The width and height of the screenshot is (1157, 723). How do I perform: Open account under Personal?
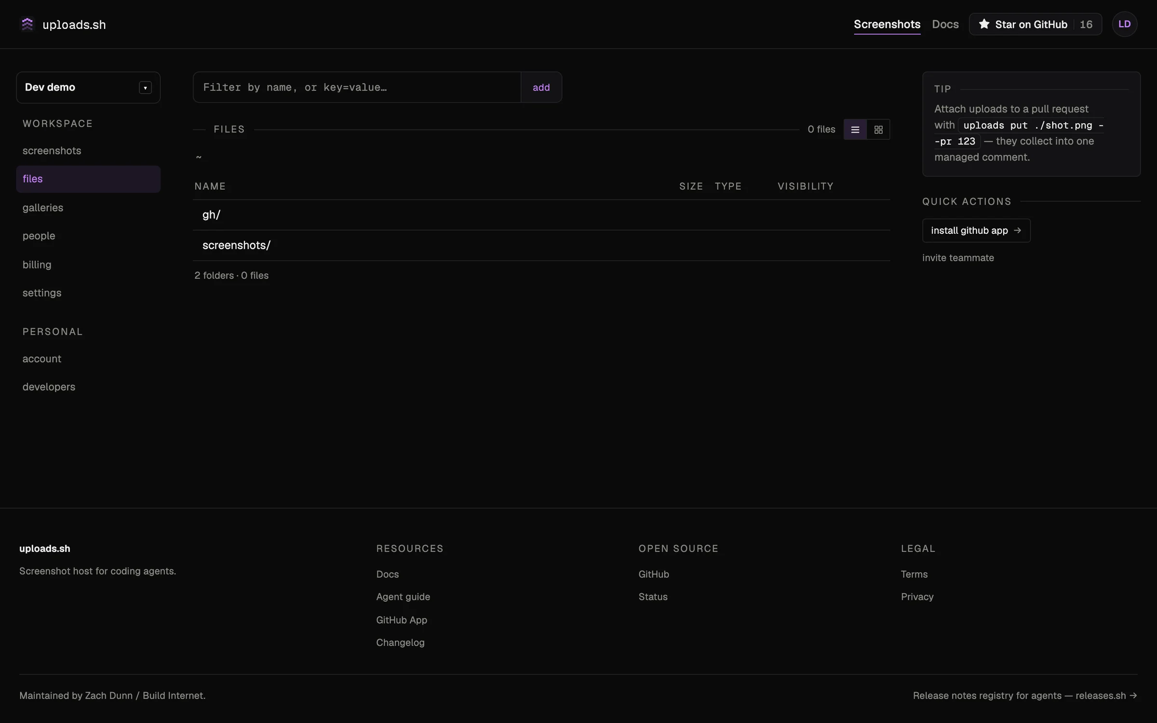[x=88, y=359]
